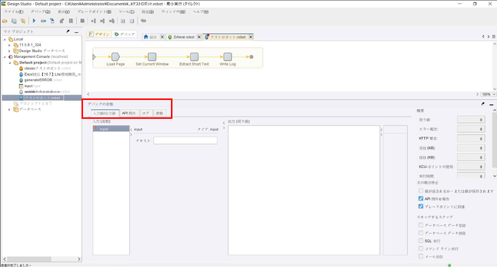Click the collapse all minus toolbar icon
This screenshot has height=267, width=497.
point(132,21)
